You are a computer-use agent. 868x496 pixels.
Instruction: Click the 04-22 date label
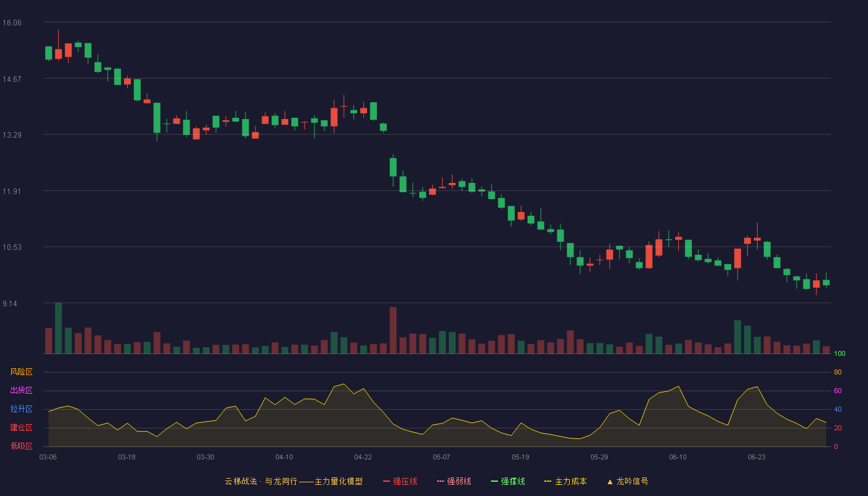363,457
